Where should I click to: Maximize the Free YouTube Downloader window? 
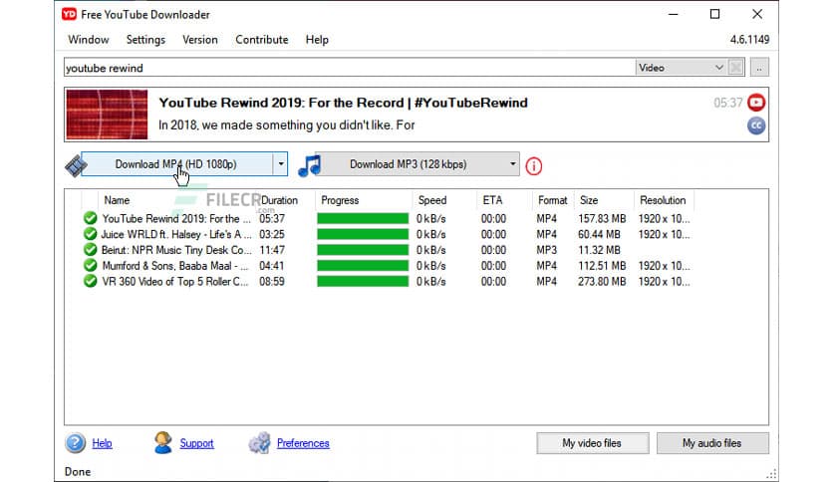[x=715, y=14]
